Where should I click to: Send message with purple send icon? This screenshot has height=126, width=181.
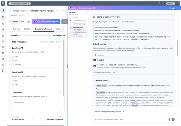pyautogui.click(x=173, y=119)
